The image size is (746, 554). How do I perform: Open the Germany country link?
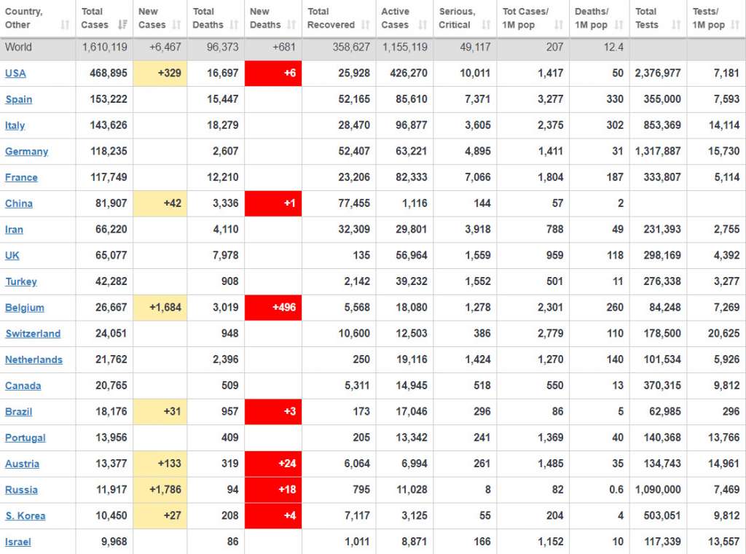coord(27,152)
